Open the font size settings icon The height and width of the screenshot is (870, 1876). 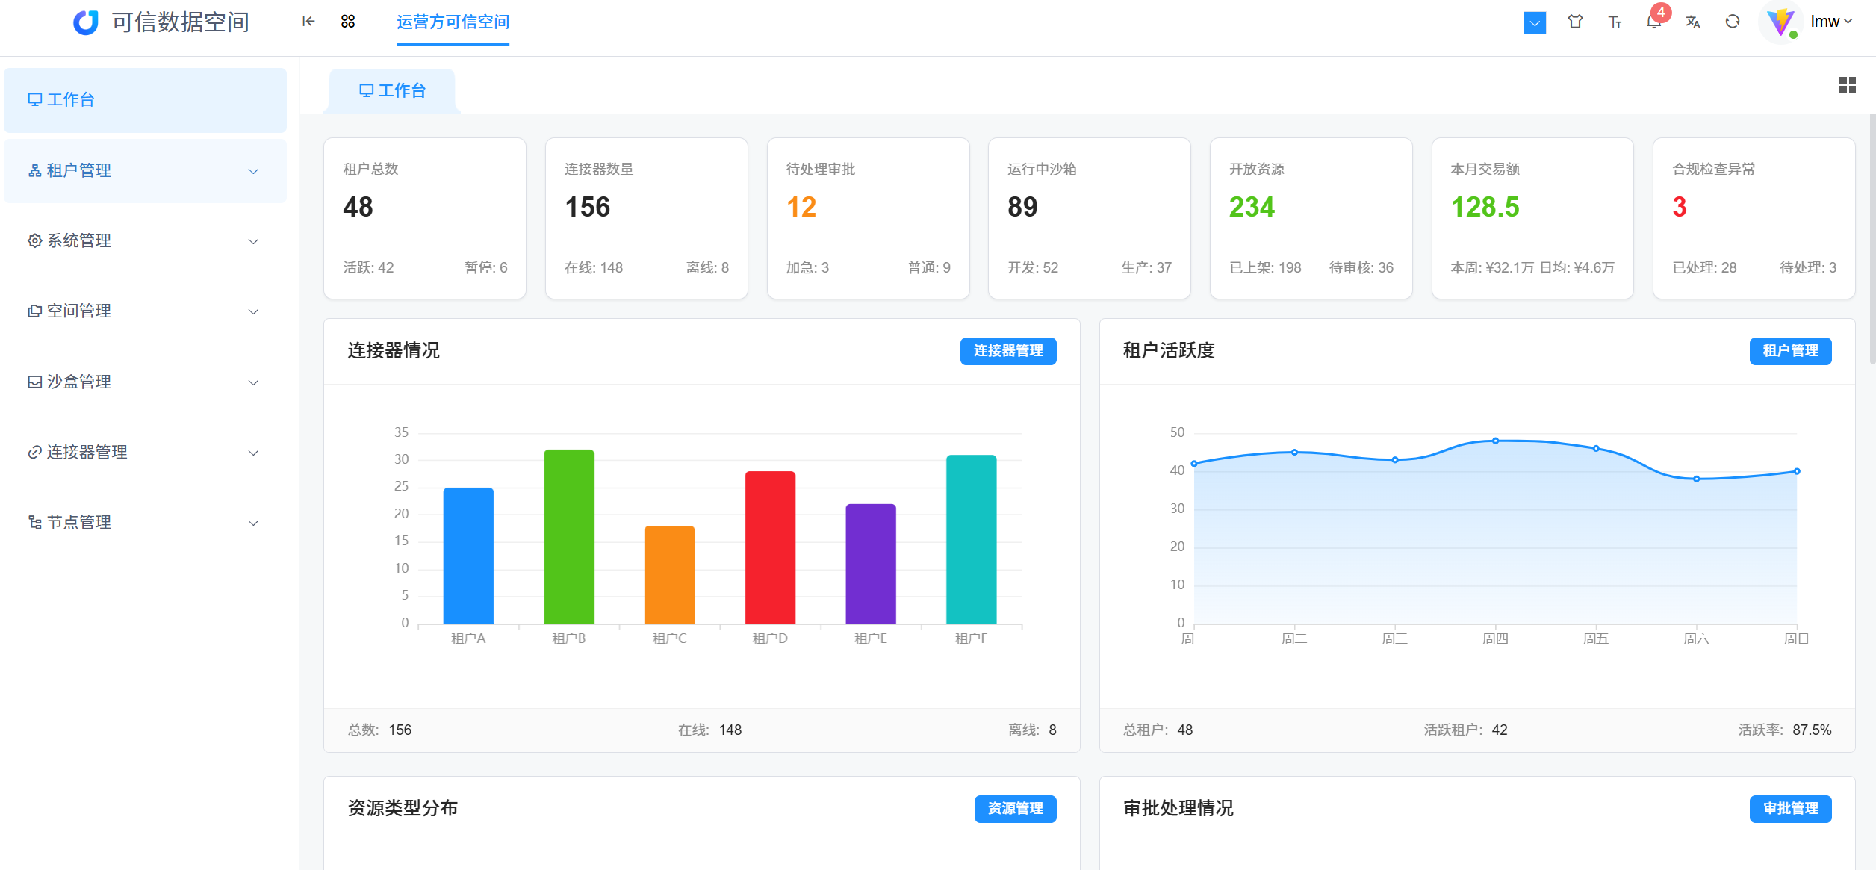click(x=1615, y=22)
